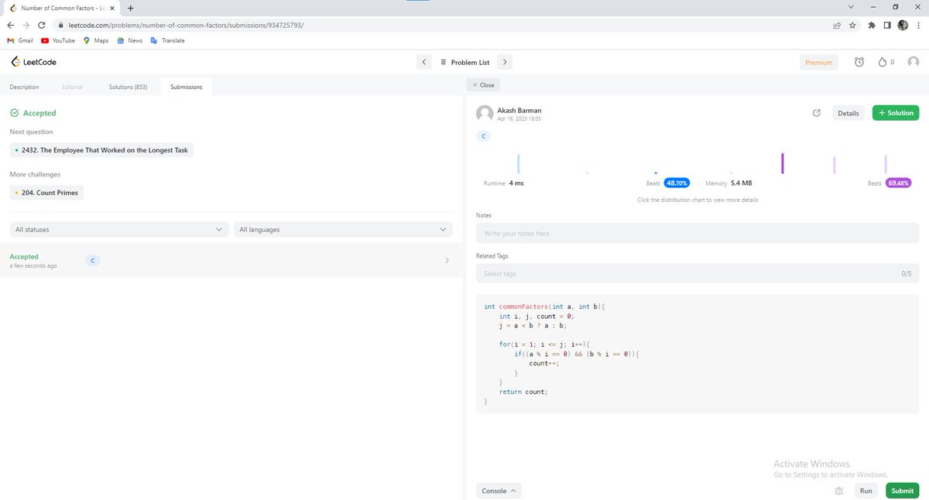Viewport: 929px width, 500px height.
Task: Open the timer alarm clock icon
Action: pyautogui.click(x=859, y=62)
